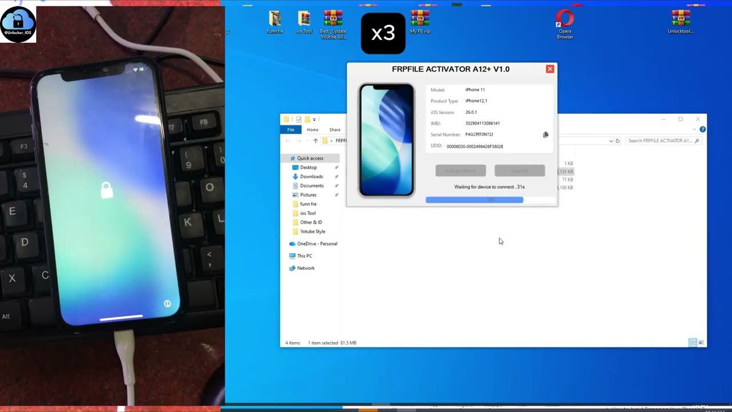Screen dimensions: 732x412
Task: Click the Back arrow in File Explorer
Action: pos(288,141)
